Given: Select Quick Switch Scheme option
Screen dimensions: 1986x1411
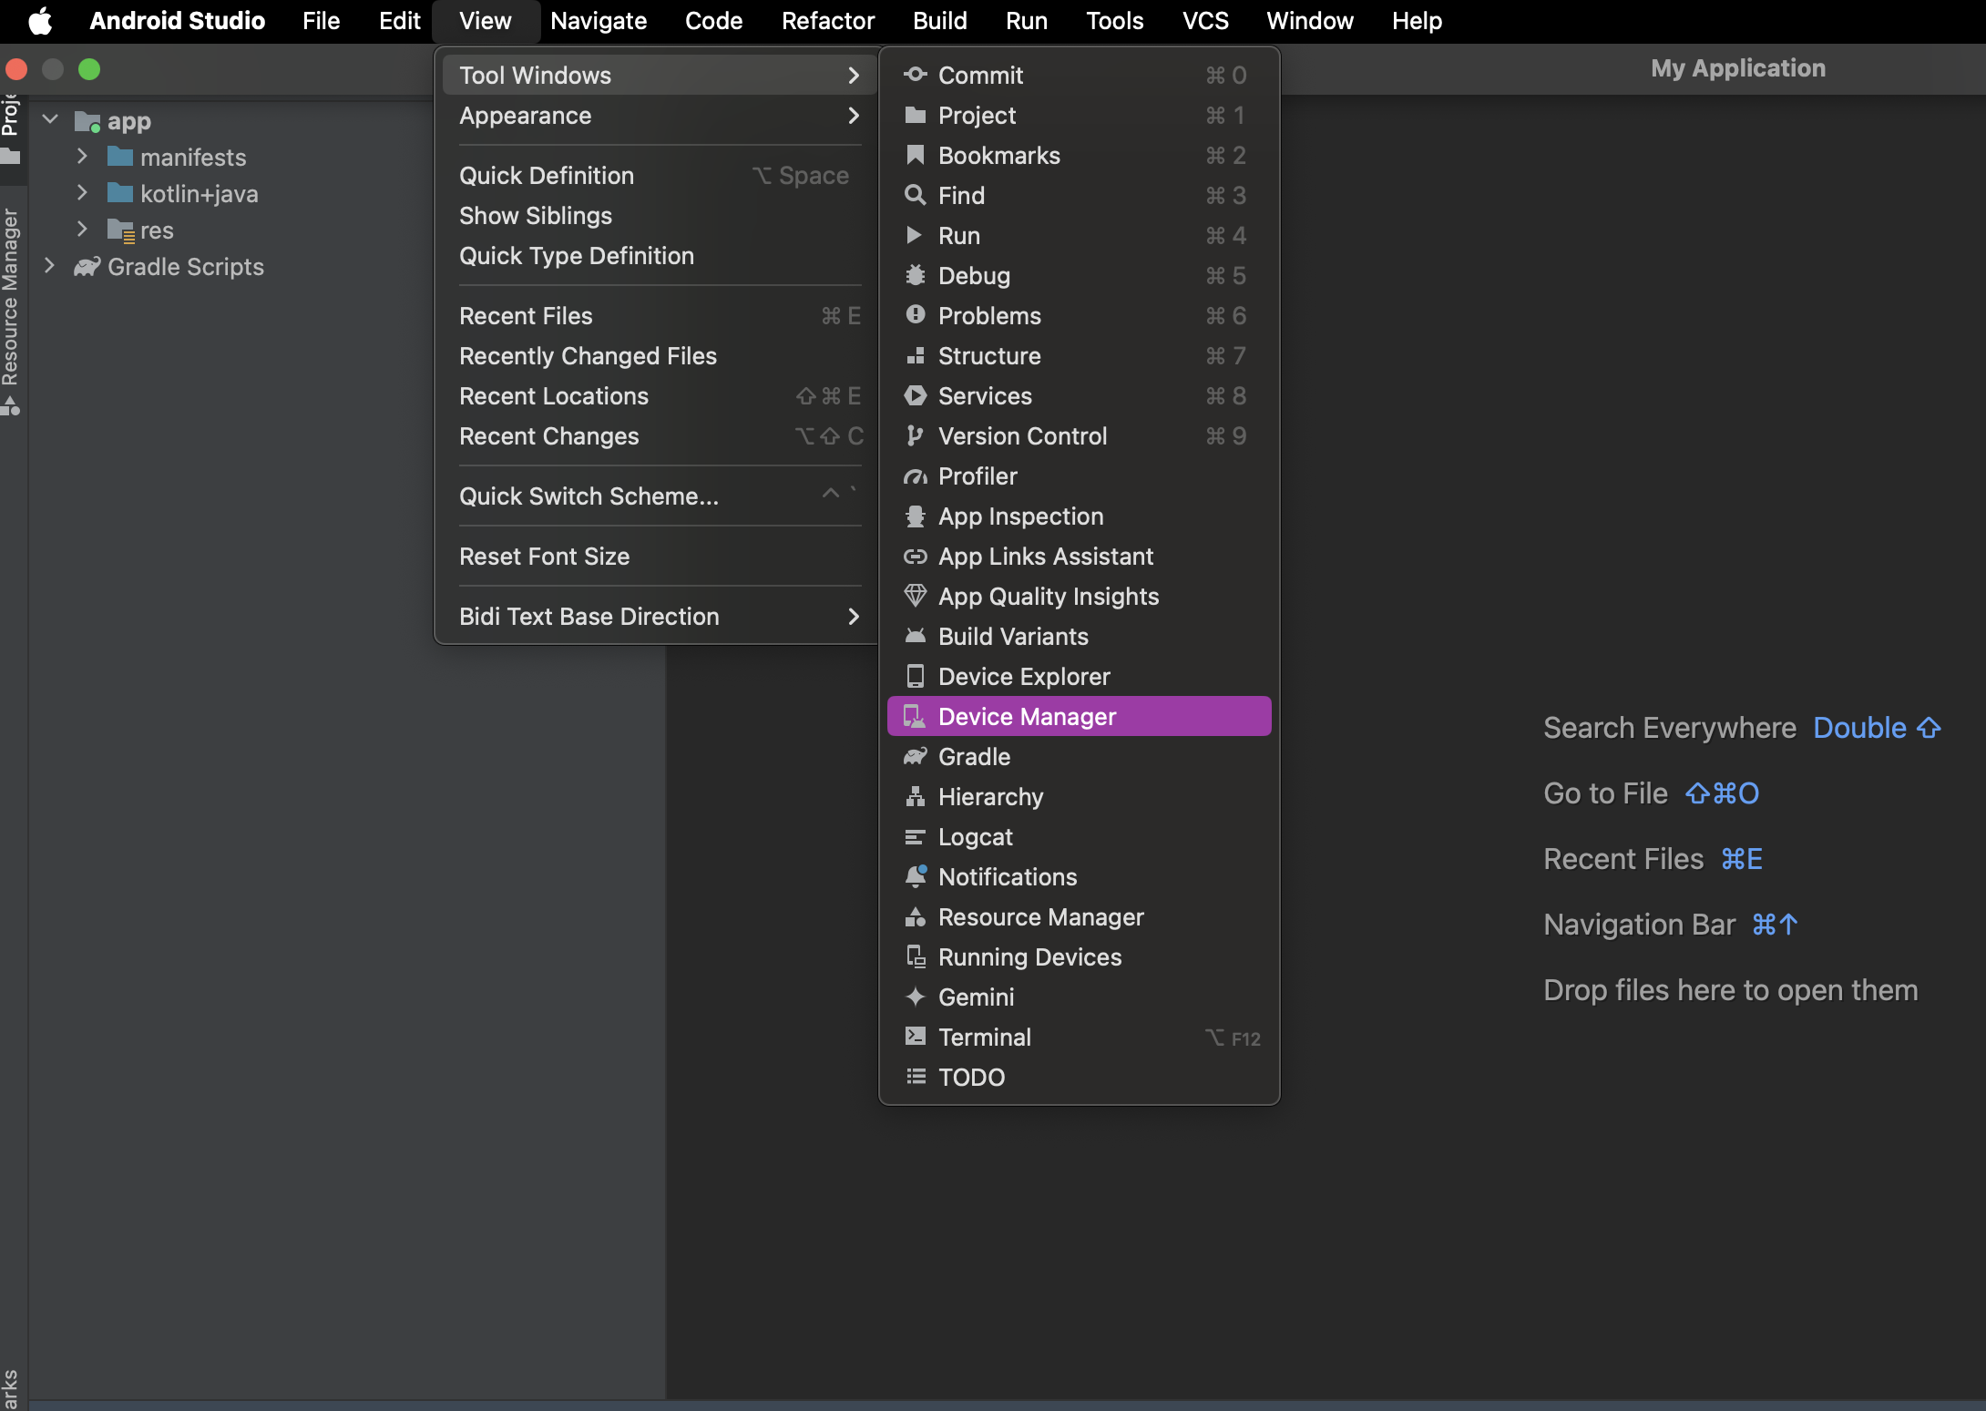Looking at the screenshot, I should [x=589, y=495].
